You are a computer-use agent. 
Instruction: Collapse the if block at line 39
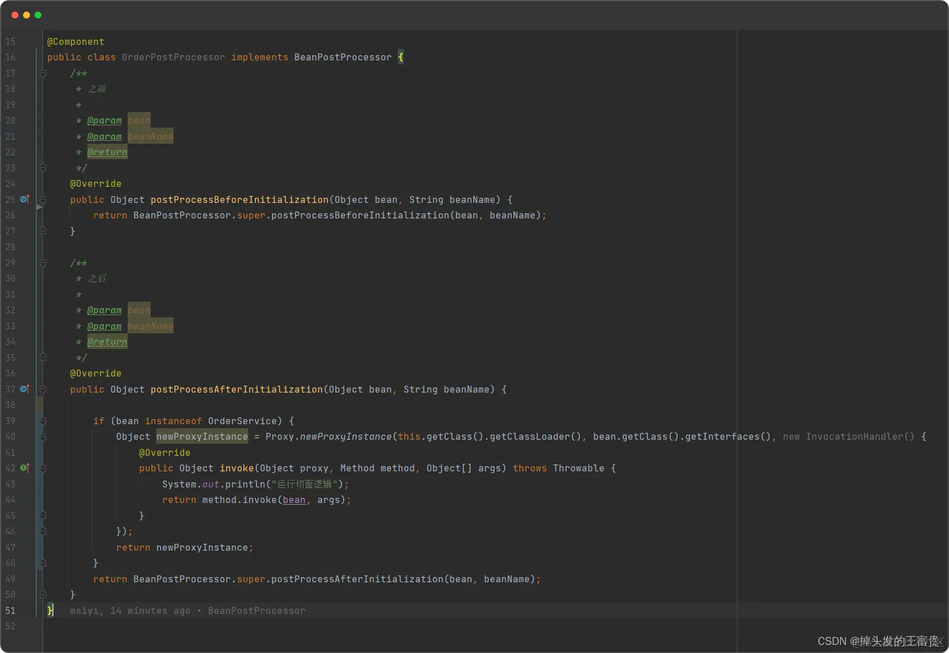click(x=43, y=421)
